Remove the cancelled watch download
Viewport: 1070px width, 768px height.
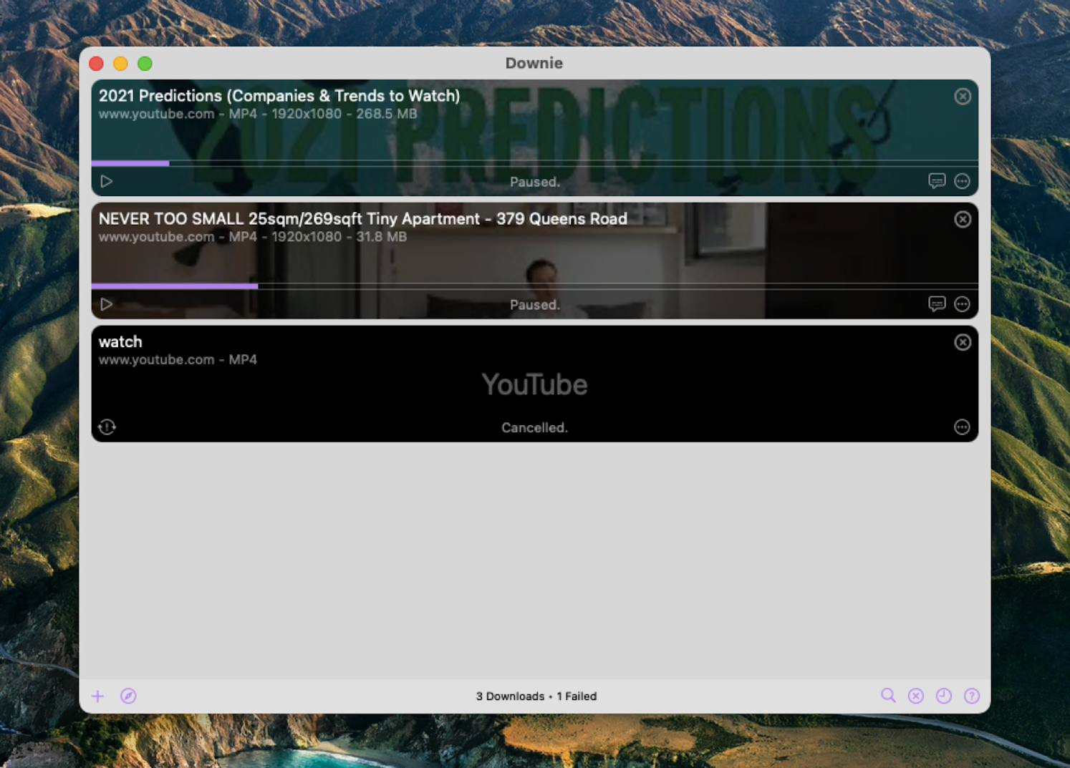[963, 342]
